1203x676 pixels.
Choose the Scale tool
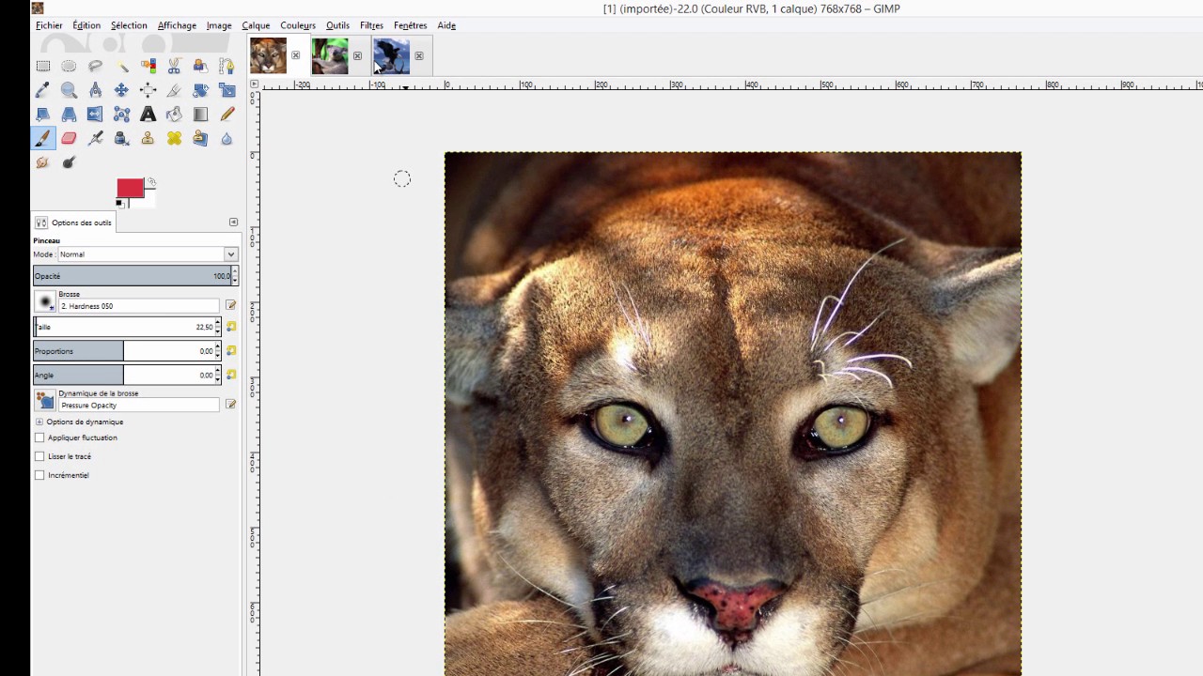coord(227,90)
